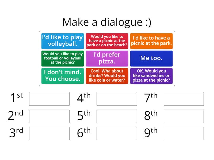Select the "I'd like to play volleyball." tile
This screenshot has height=160, width=214.
[63, 41]
